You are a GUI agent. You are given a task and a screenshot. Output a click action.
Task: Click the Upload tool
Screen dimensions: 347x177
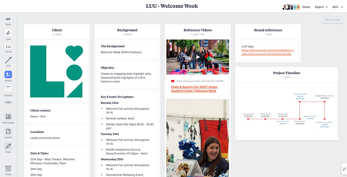(x=8, y=133)
